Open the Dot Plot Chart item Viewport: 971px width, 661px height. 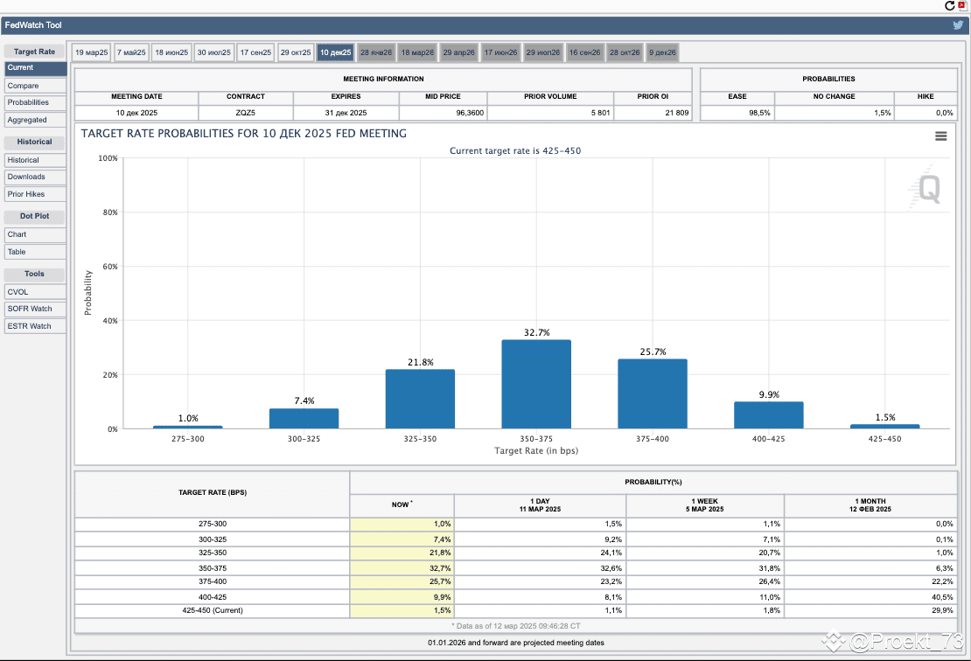tap(35, 234)
